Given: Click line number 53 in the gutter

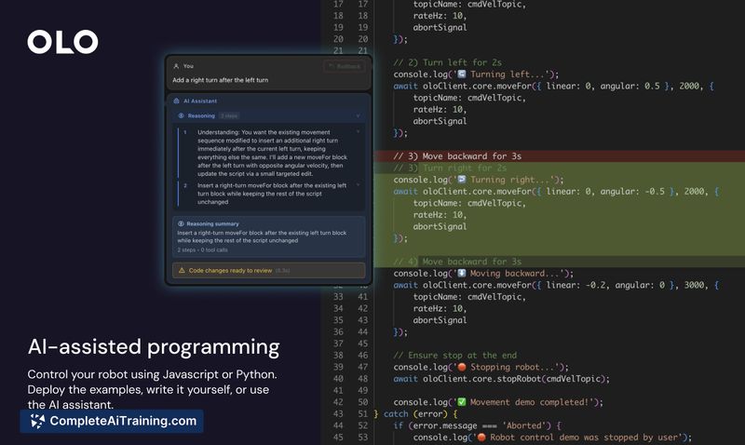Looking at the screenshot, I should tap(362, 438).
